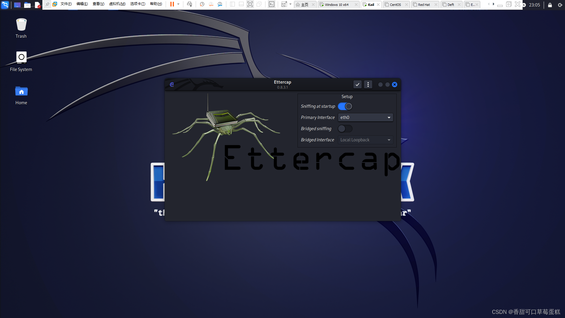The image size is (565, 318).
Task: Open the Primary Interface dropdown
Action: point(365,117)
